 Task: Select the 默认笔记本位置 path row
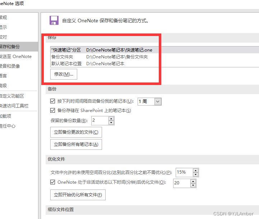click(x=154, y=64)
